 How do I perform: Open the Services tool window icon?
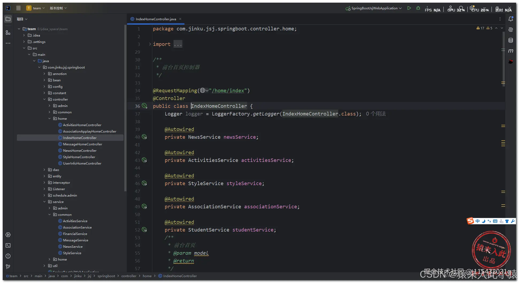[8, 235]
